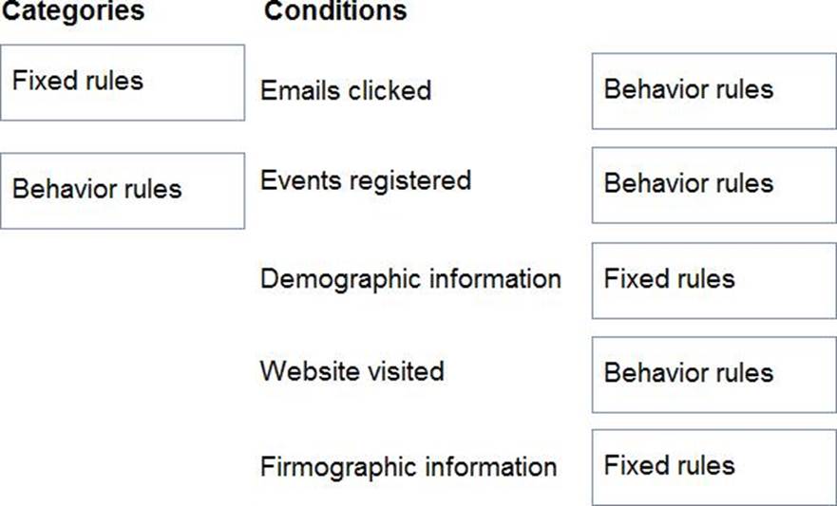Click the Categories heading
Viewport: 837px width, 506px height.
pos(72,11)
